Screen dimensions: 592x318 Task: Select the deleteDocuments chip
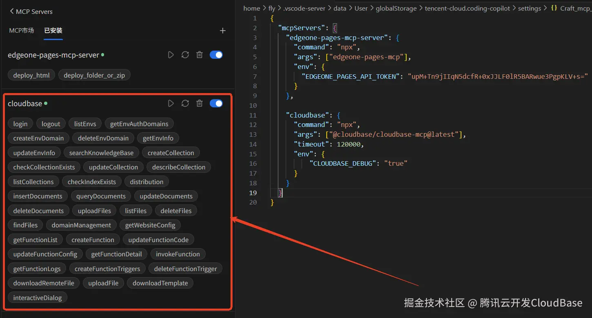pyautogui.click(x=38, y=211)
